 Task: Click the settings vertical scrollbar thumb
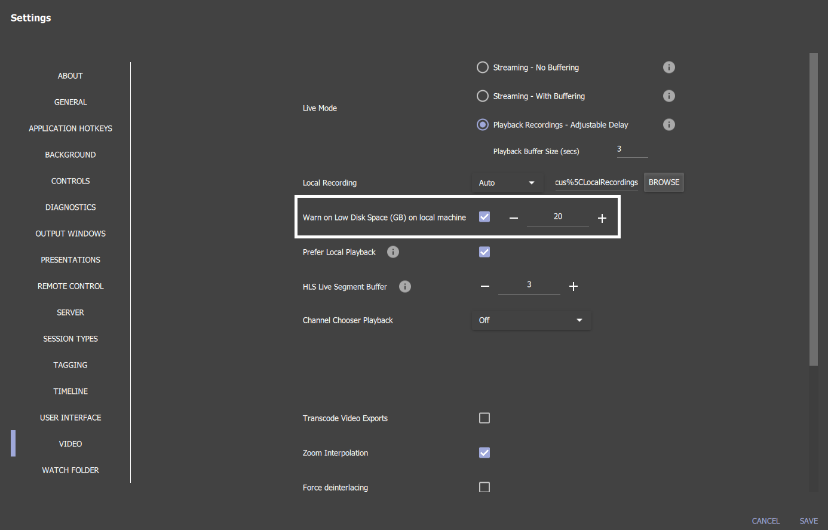tap(814, 209)
